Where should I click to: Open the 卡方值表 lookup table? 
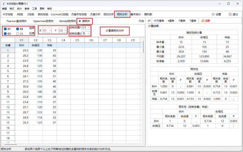(159, 21)
